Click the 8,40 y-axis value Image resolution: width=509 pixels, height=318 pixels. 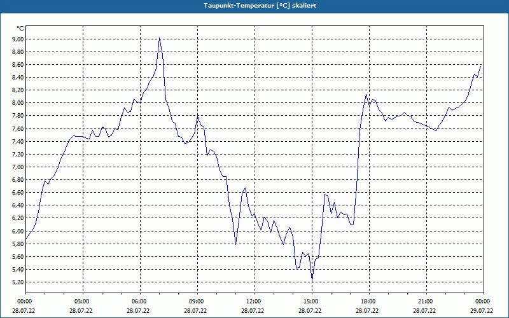click(19, 78)
